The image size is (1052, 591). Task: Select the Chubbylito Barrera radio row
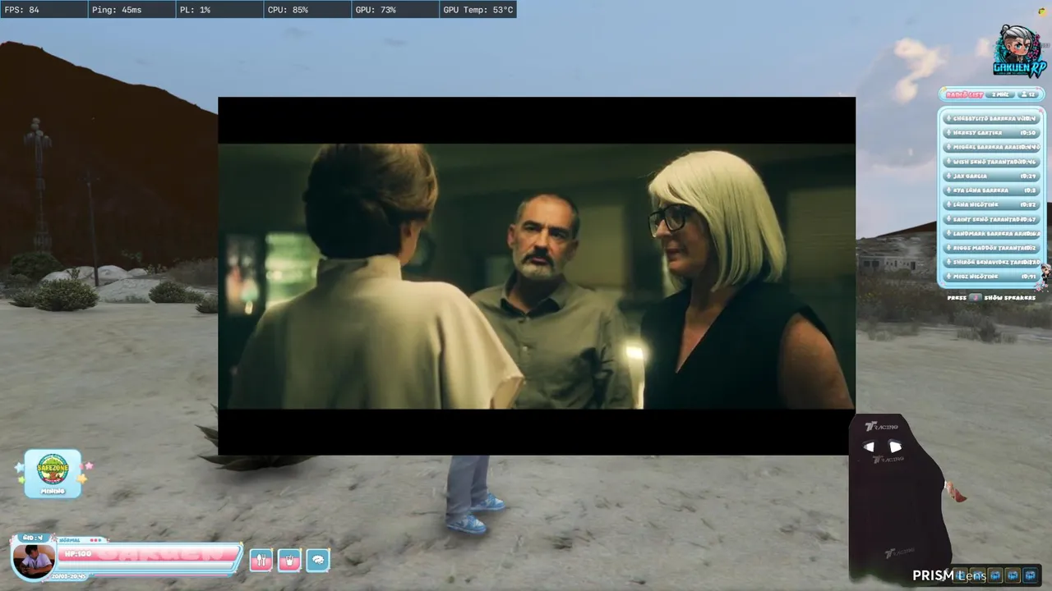point(991,118)
